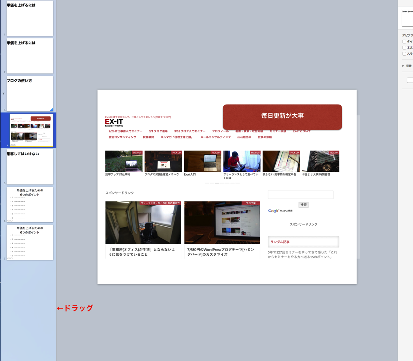Click 3/18 ブログ入門セミナー on the slide
Screen dimensions: 413x361
pyautogui.click(x=190, y=131)
